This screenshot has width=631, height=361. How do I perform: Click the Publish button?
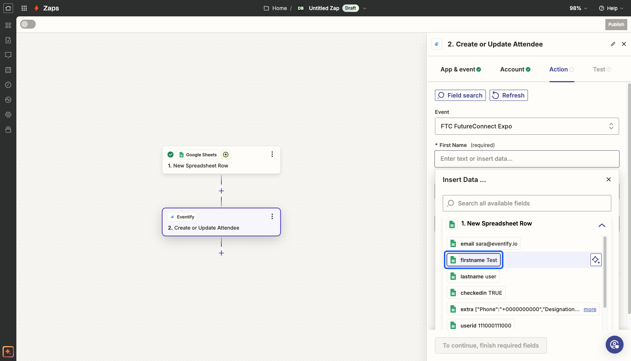616,25
